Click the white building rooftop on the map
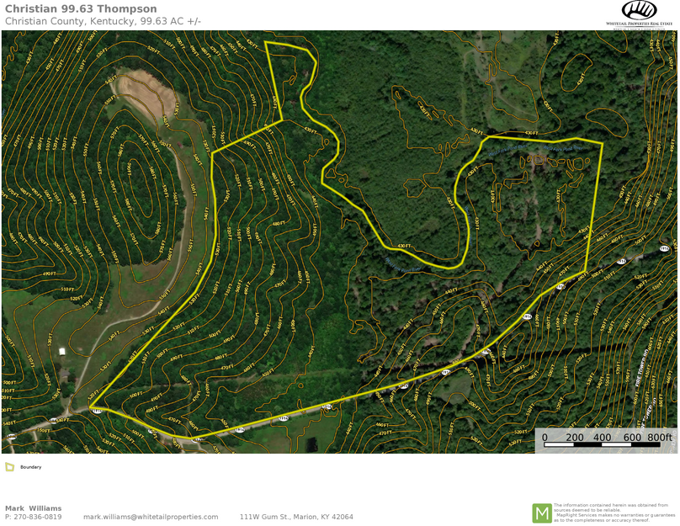Screen dimensions: 680x526 coord(62,351)
